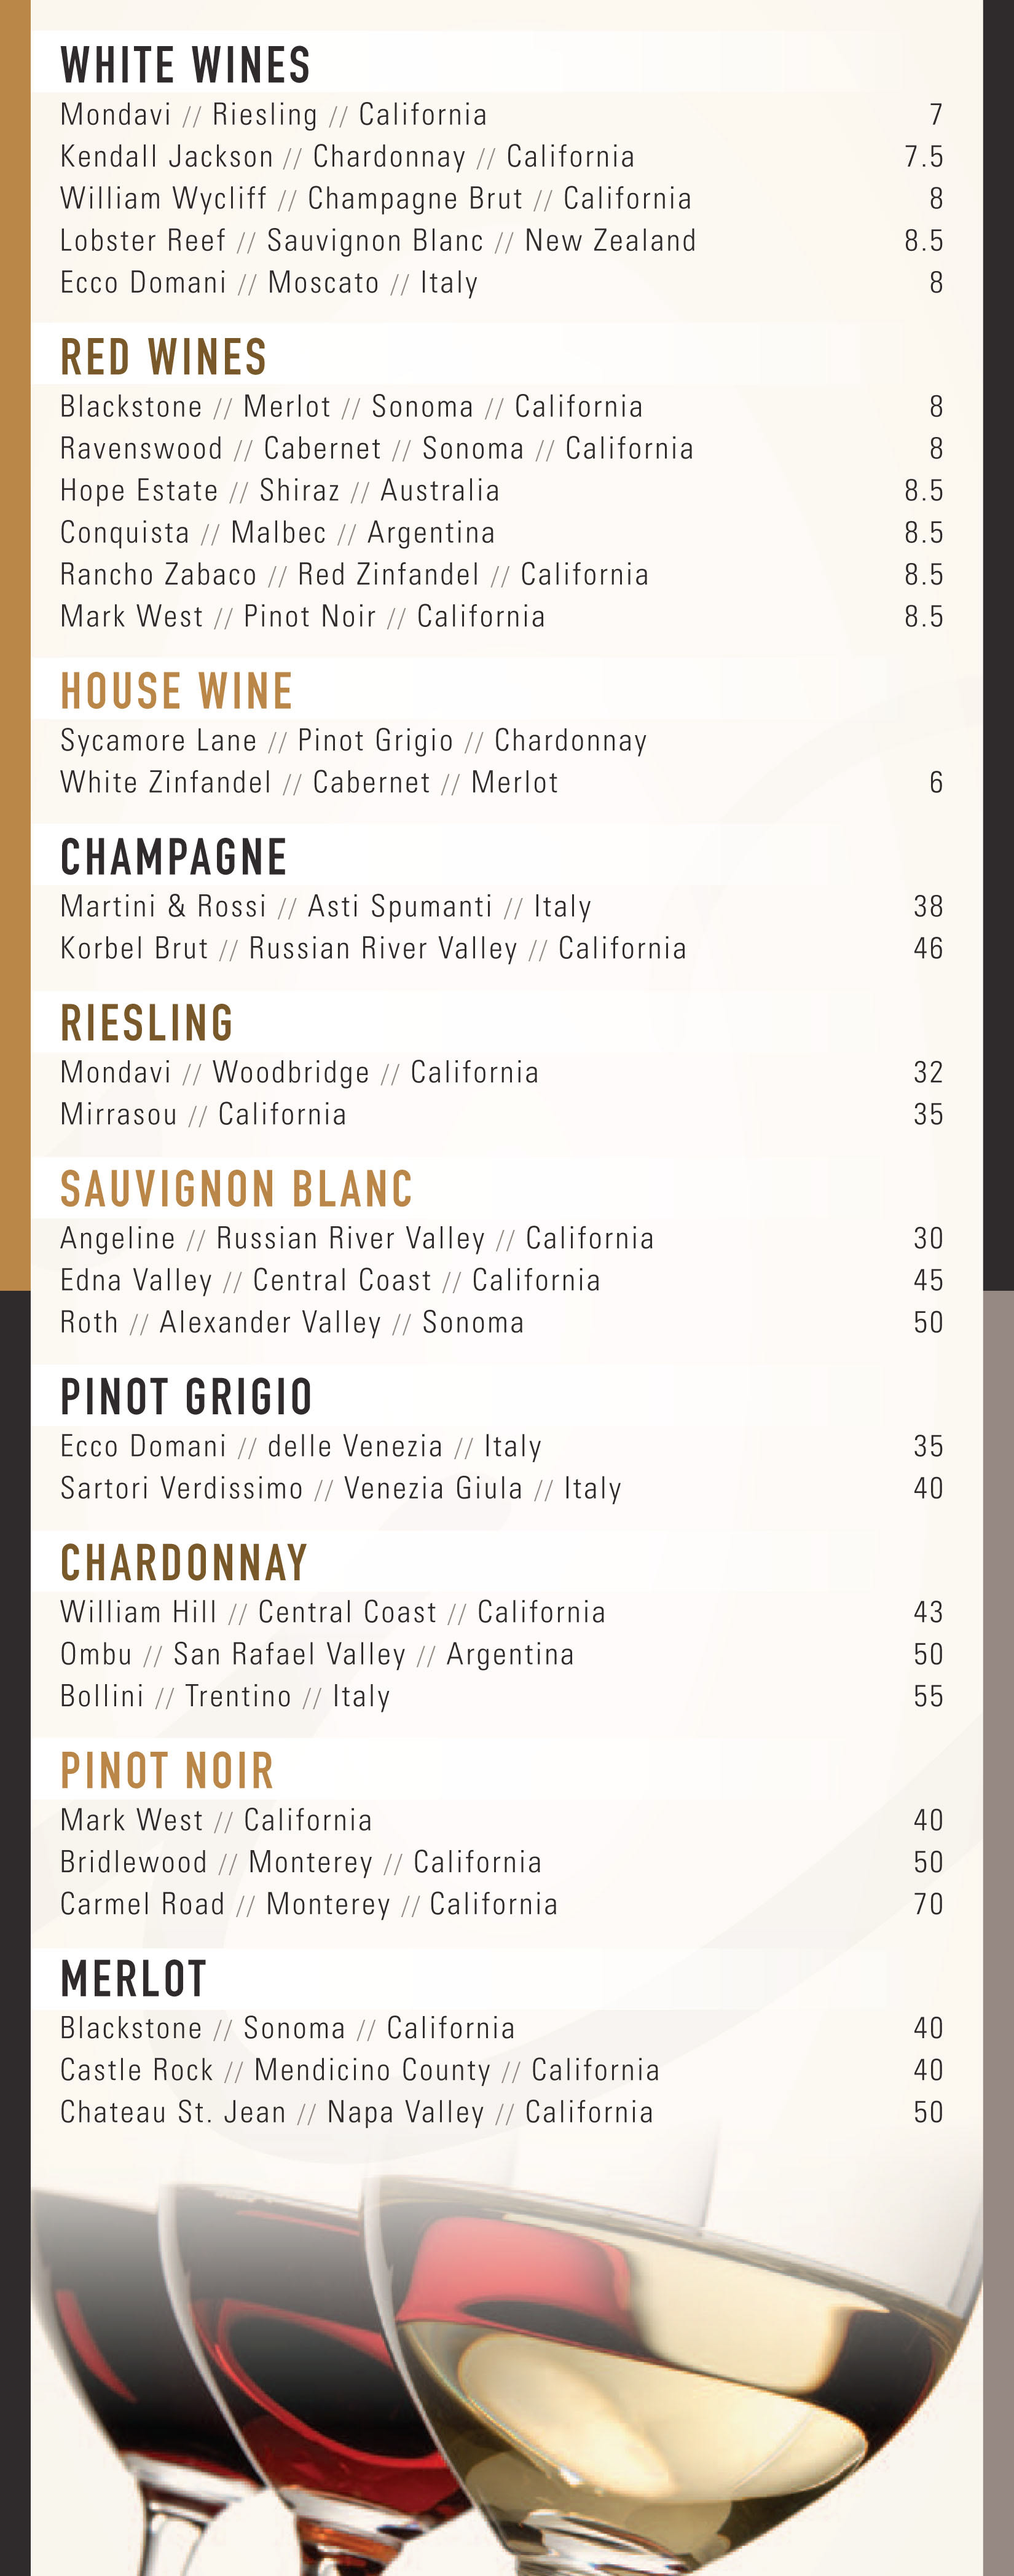Choose the Kendall Jackson Chardonnay entry
Screen dimensions: 1014x2576
[x=347, y=157]
